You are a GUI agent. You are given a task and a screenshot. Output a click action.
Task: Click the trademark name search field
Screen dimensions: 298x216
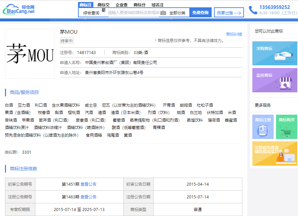click(x=134, y=13)
